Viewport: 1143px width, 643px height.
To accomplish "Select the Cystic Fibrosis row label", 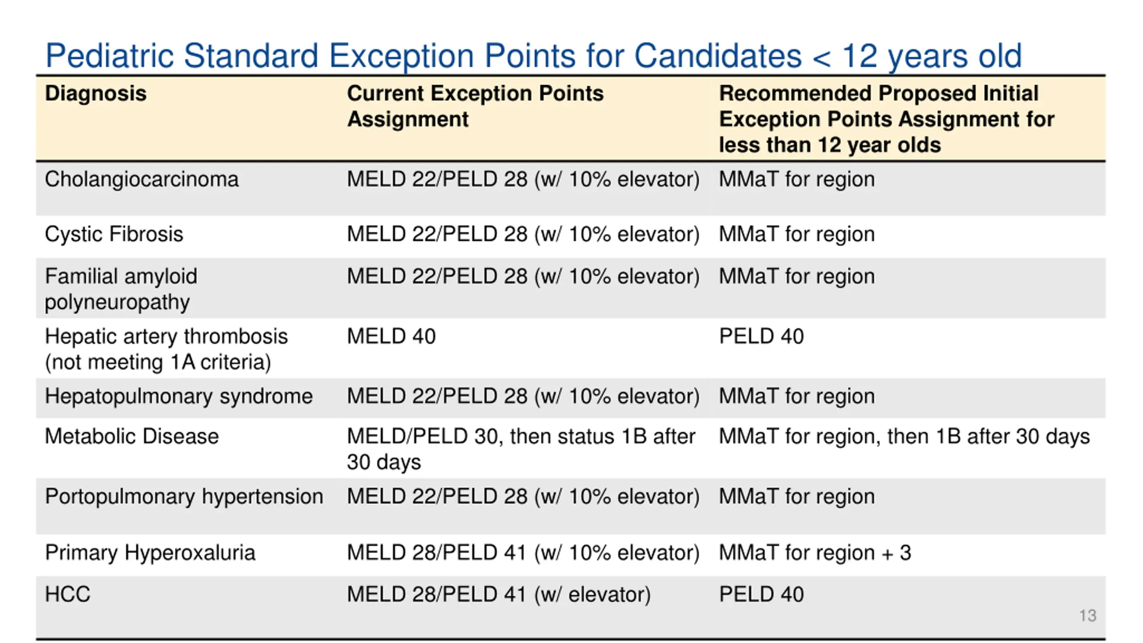I will (114, 234).
